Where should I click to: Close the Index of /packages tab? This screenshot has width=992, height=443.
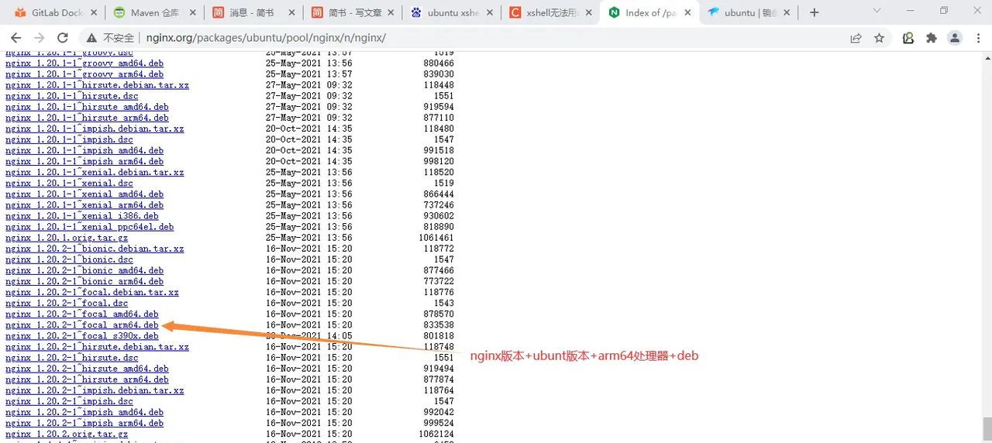[x=687, y=12]
